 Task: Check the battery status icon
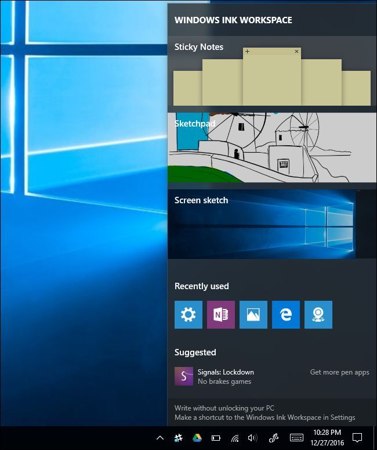[x=216, y=438]
